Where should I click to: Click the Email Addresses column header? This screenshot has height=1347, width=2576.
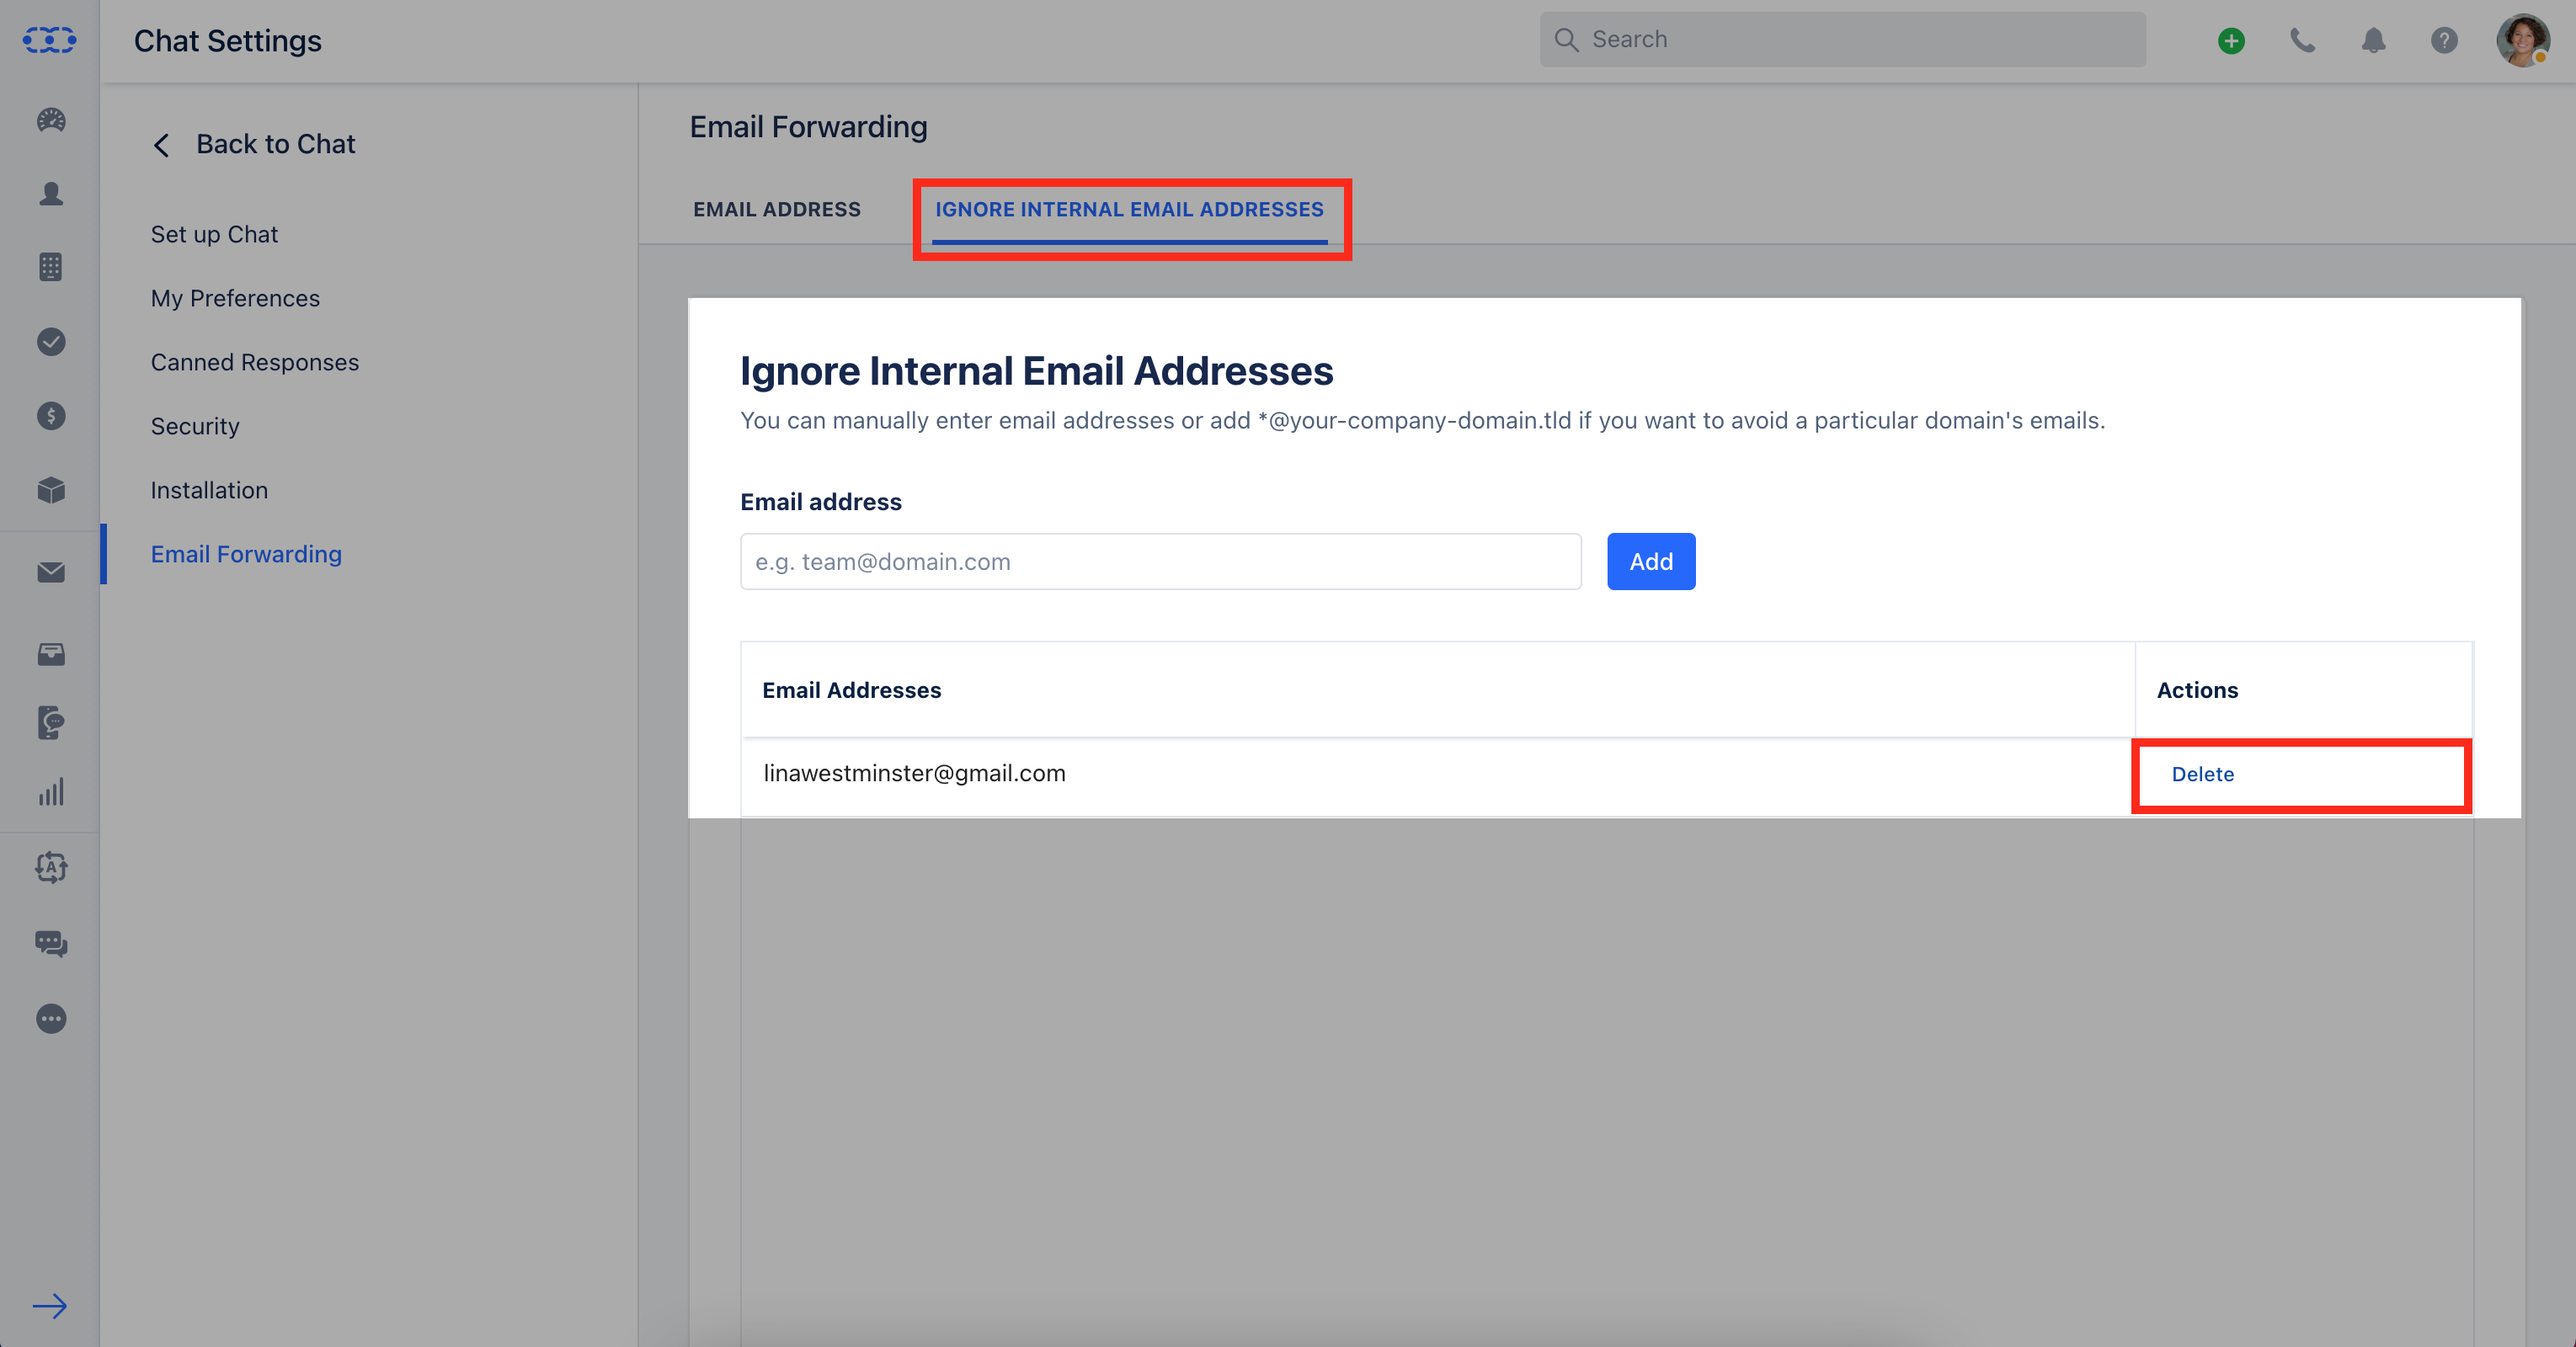point(851,690)
